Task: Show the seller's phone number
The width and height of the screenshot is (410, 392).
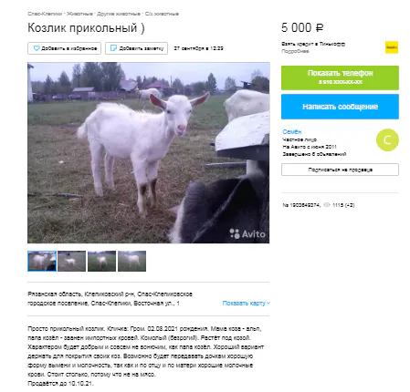Action: tap(340, 77)
